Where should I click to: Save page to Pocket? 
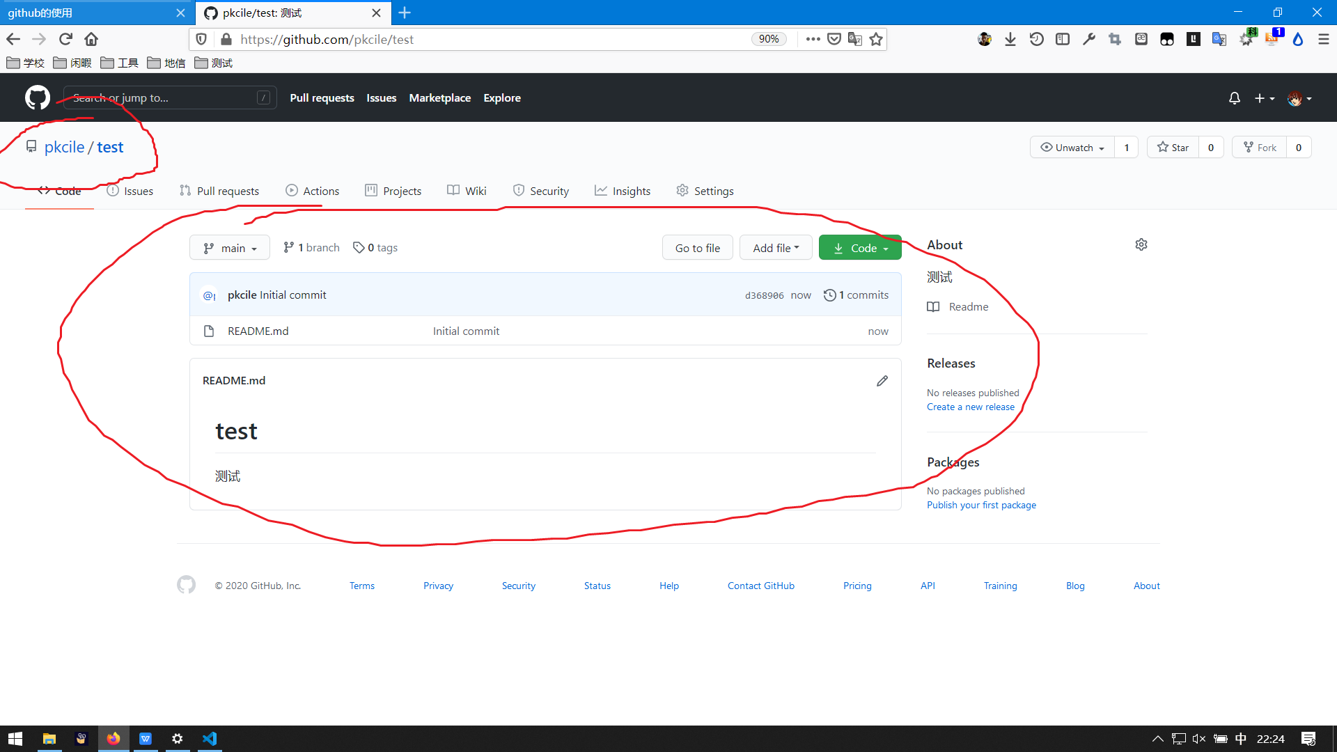click(834, 39)
